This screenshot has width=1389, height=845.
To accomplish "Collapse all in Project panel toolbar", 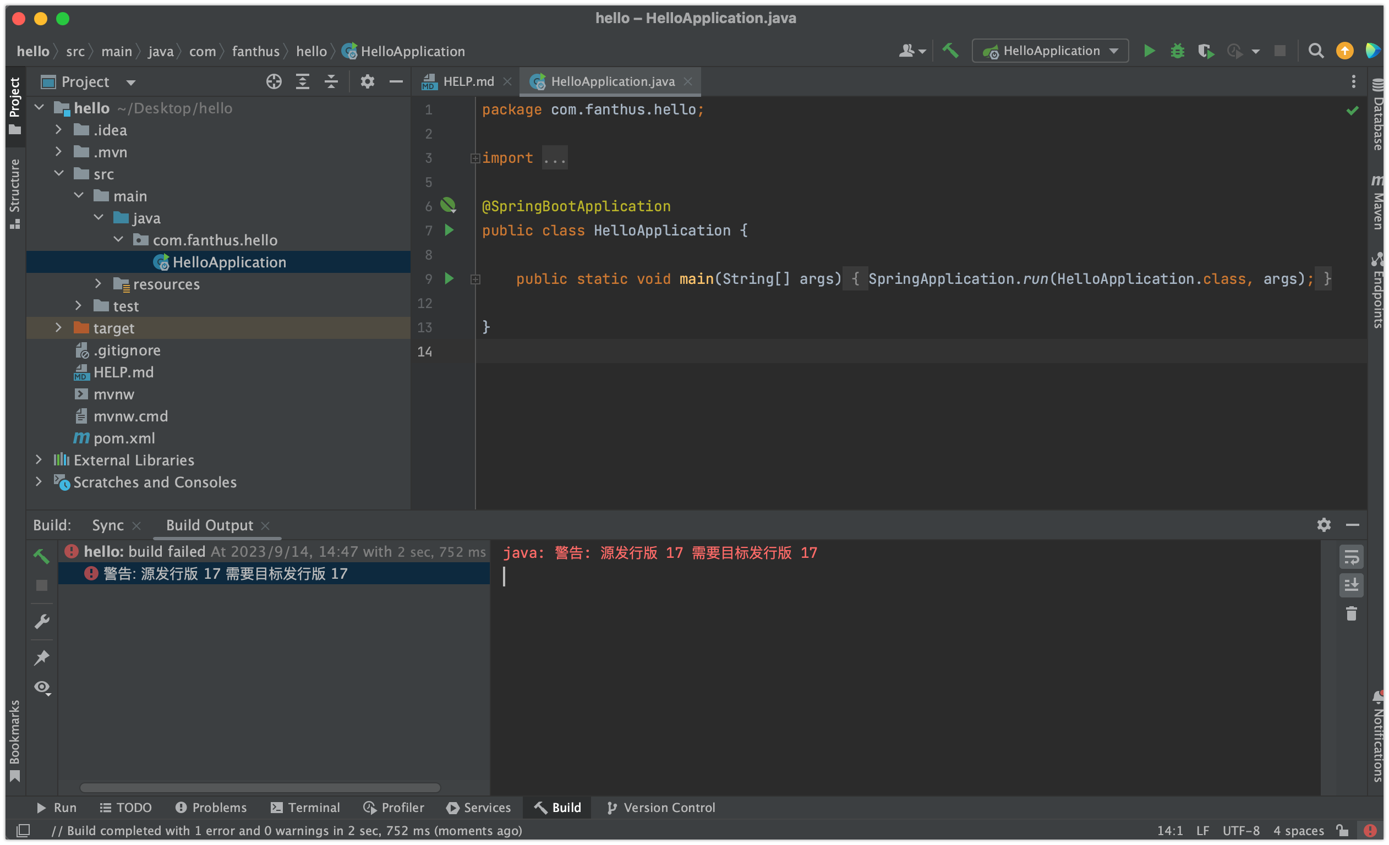I will (331, 82).
